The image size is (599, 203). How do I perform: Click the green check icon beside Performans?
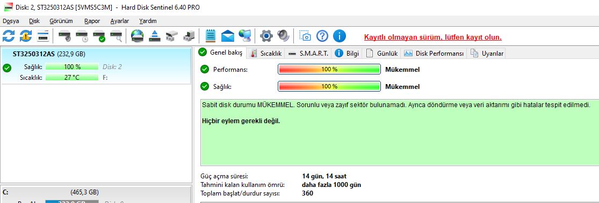pyautogui.click(x=205, y=69)
